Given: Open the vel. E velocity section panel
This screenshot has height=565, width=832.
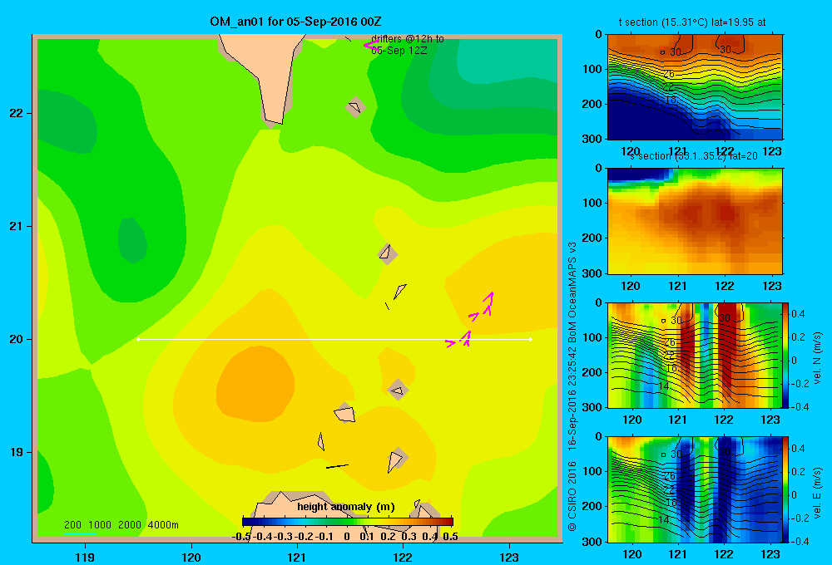Looking at the screenshot, I should coord(695,489).
